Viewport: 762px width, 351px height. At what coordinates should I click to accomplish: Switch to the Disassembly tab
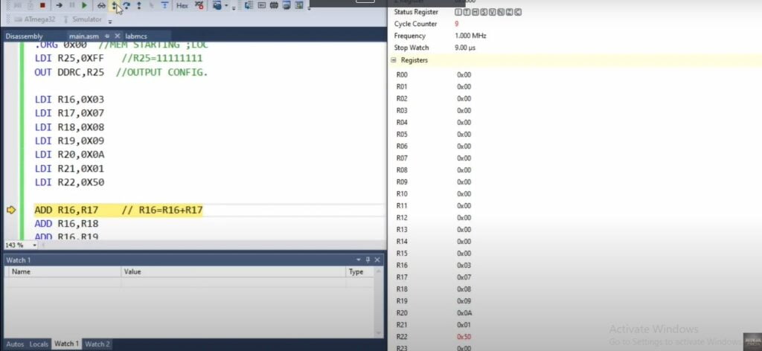(x=25, y=36)
